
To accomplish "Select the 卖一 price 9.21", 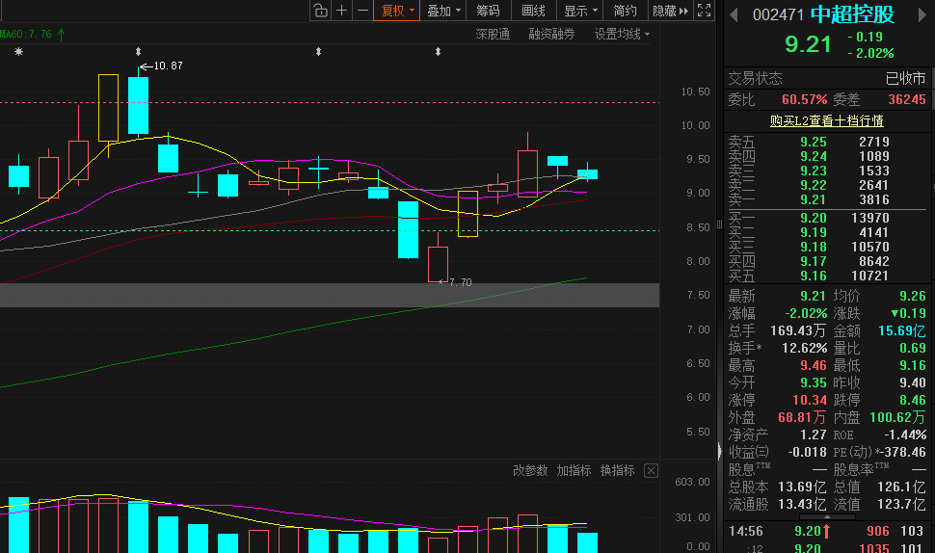I will (x=814, y=199).
